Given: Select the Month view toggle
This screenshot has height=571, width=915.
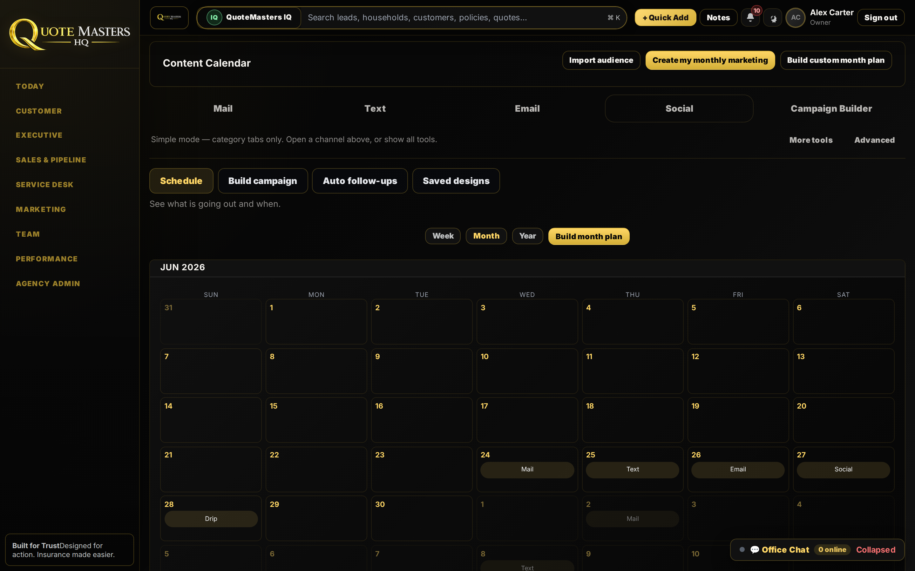Looking at the screenshot, I should pos(486,236).
